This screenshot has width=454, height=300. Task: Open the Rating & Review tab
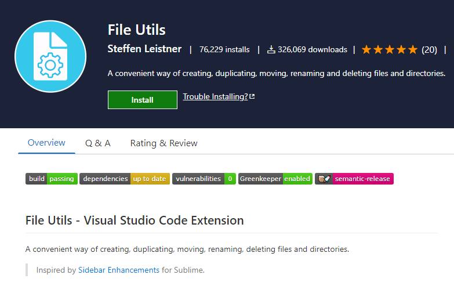(x=164, y=143)
